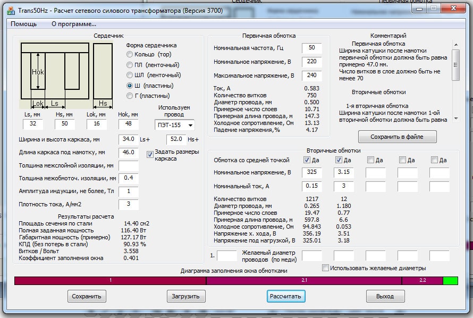The height and width of the screenshot is (318, 473).
Task: Click Сохранить в файле button
Action: (x=397, y=137)
